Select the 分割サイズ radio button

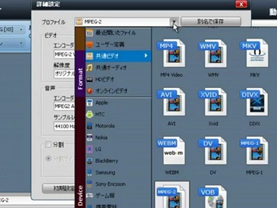coord(48,159)
